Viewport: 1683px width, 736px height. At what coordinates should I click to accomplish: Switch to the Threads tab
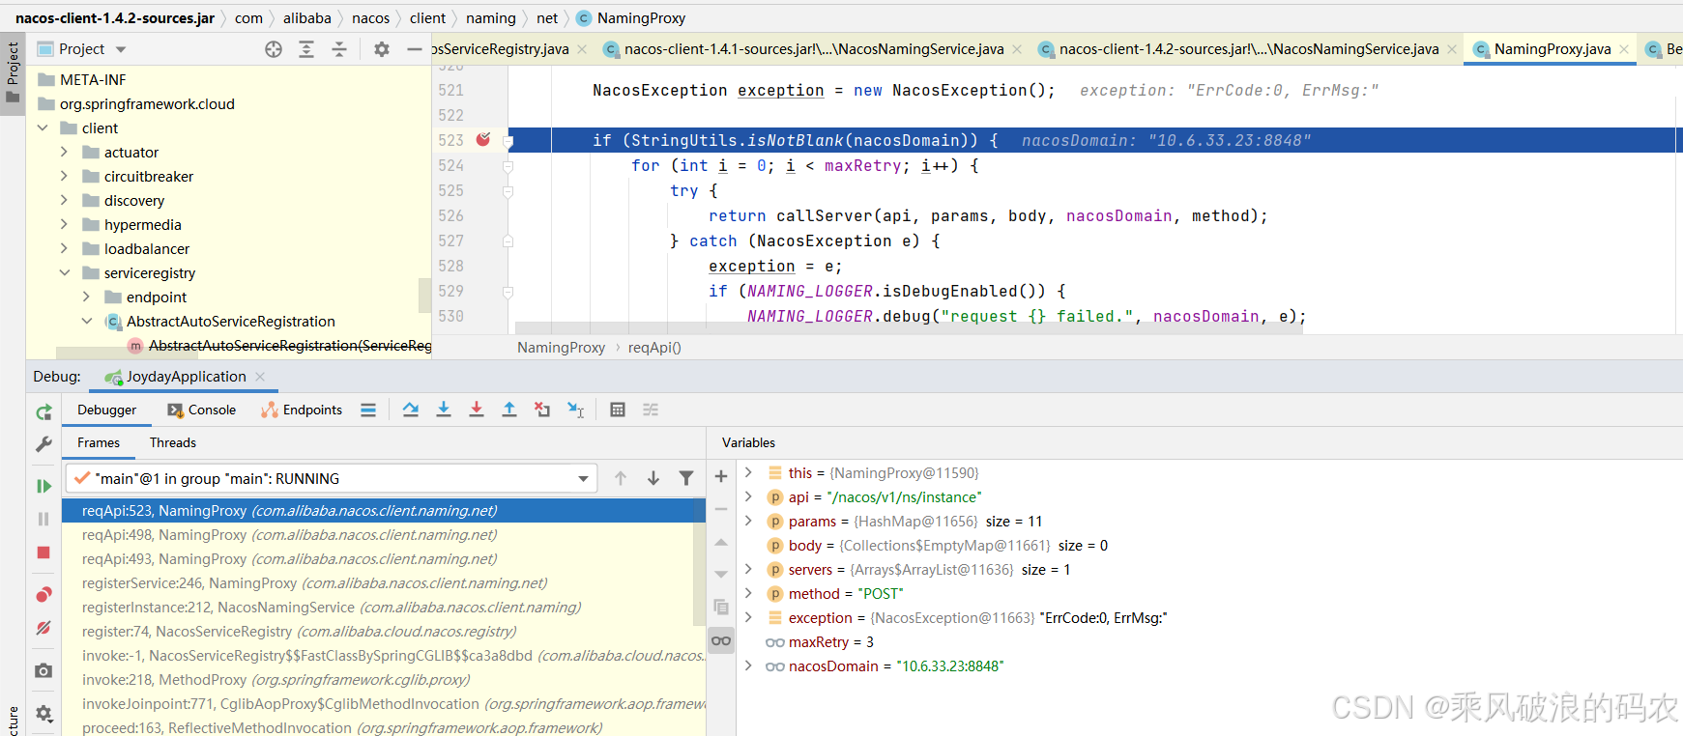pos(172,442)
